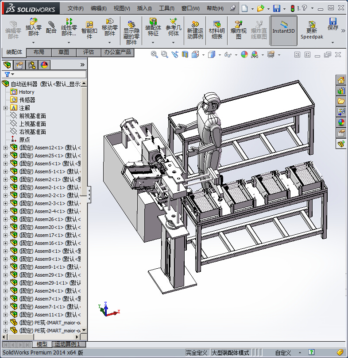Open the 帮助(H) menu
Viewport: 348px width, 358px height.
tap(215, 8)
